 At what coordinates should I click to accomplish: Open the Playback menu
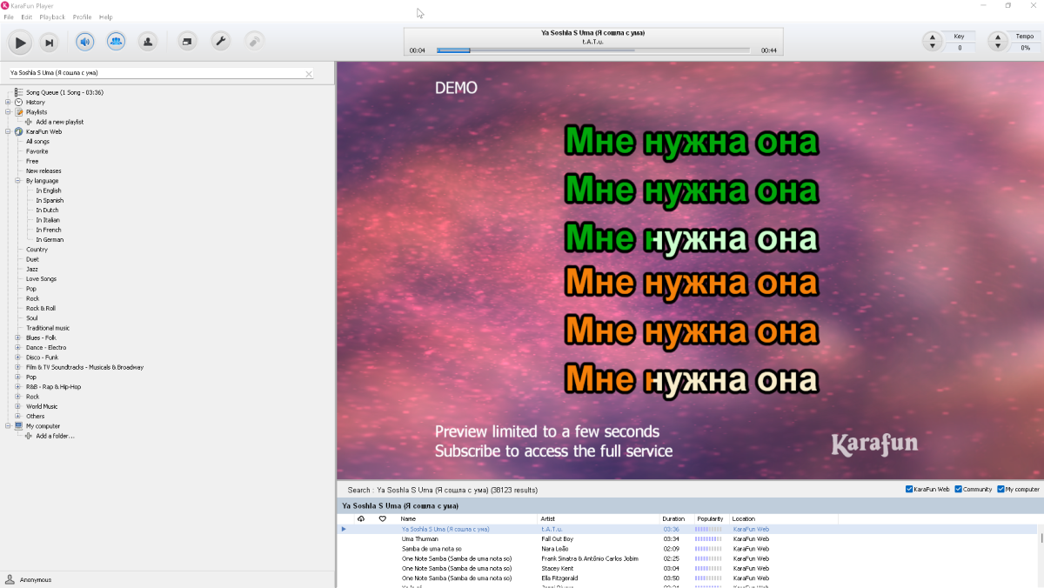[52, 17]
